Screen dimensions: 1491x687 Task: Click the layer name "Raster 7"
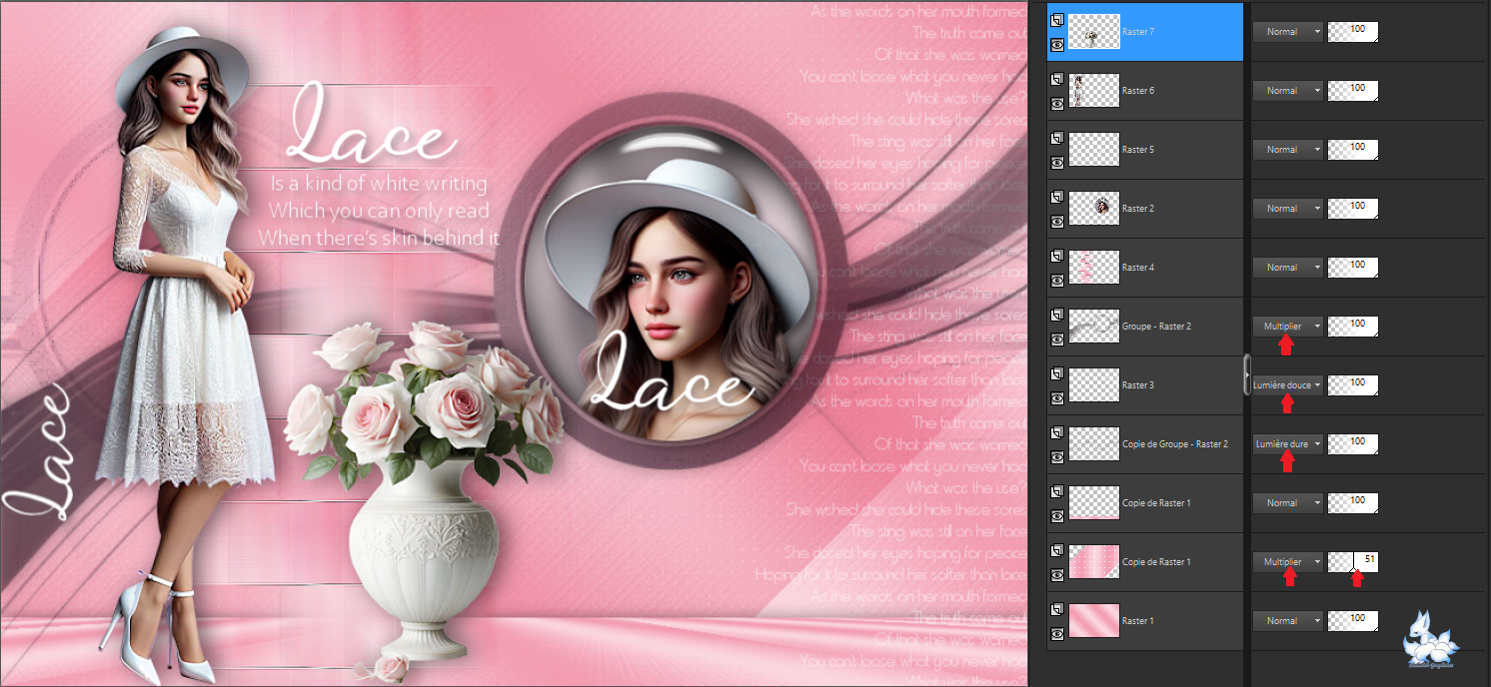pos(1138,32)
